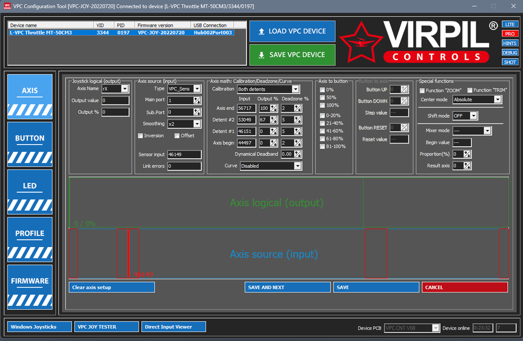The height and width of the screenshot is (341, 523).
Task: Open the axis source Type dropdown
Action: click(x=197, y=89)
